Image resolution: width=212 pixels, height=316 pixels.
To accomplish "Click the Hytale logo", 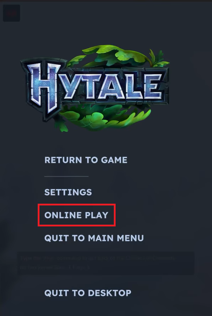I will [x=95, y=88].
